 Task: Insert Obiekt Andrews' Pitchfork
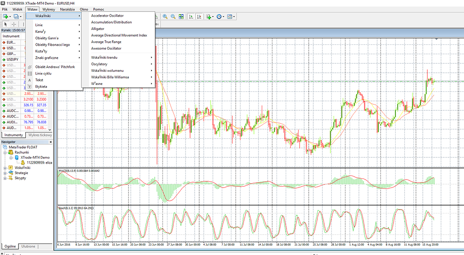[x=55, y=66]
